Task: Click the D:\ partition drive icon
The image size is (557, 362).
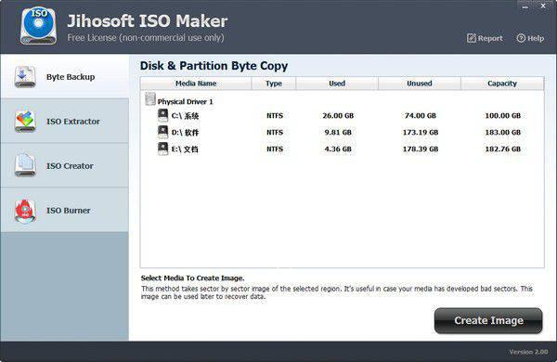Action: tap(162, 132)
